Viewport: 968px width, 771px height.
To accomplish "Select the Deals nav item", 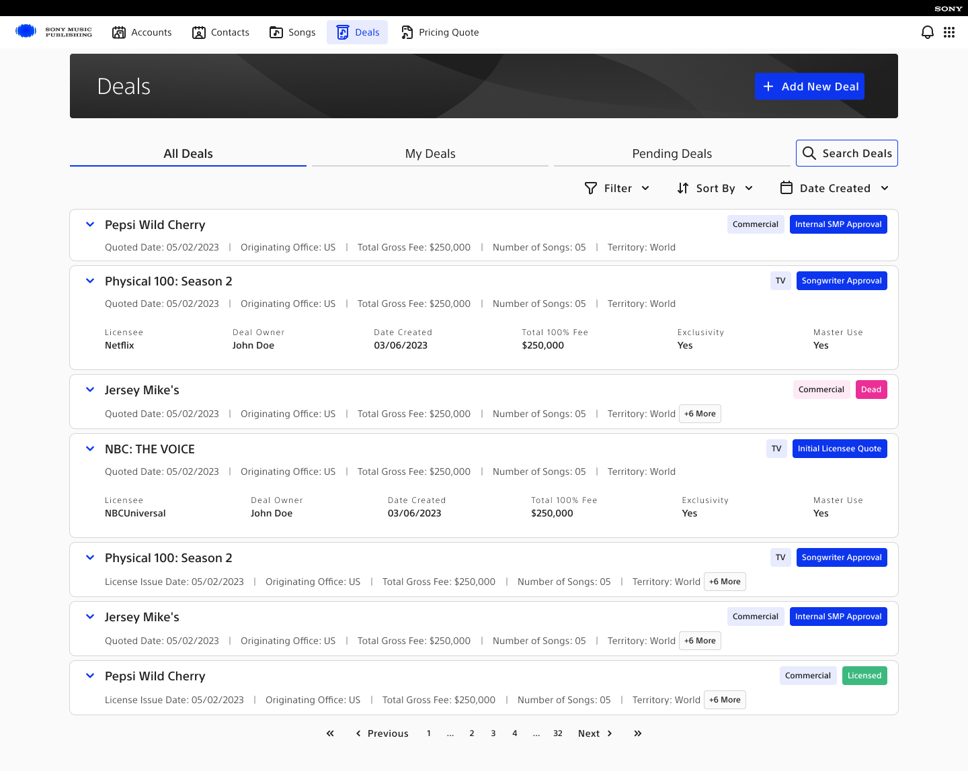I will click(x=357, y=32).
